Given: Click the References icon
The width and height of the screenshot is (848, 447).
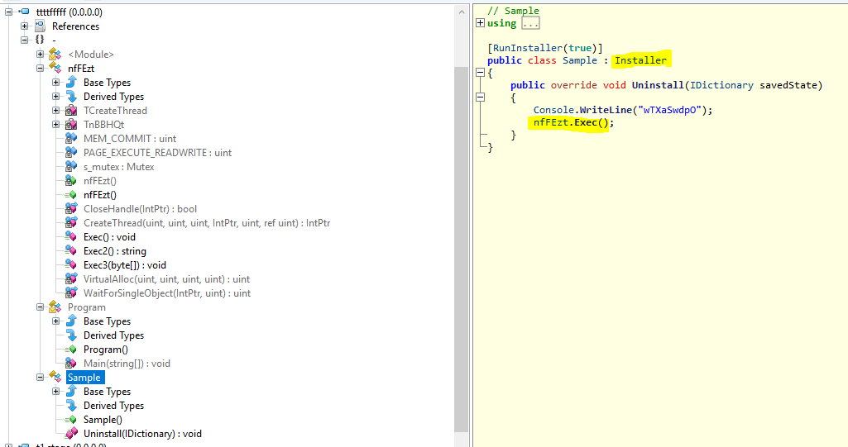Looking at the screenshot, I should (40, 26).
